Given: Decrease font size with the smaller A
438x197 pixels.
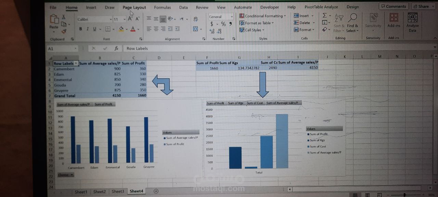Looking at the screenshot, I should [137, 19].
